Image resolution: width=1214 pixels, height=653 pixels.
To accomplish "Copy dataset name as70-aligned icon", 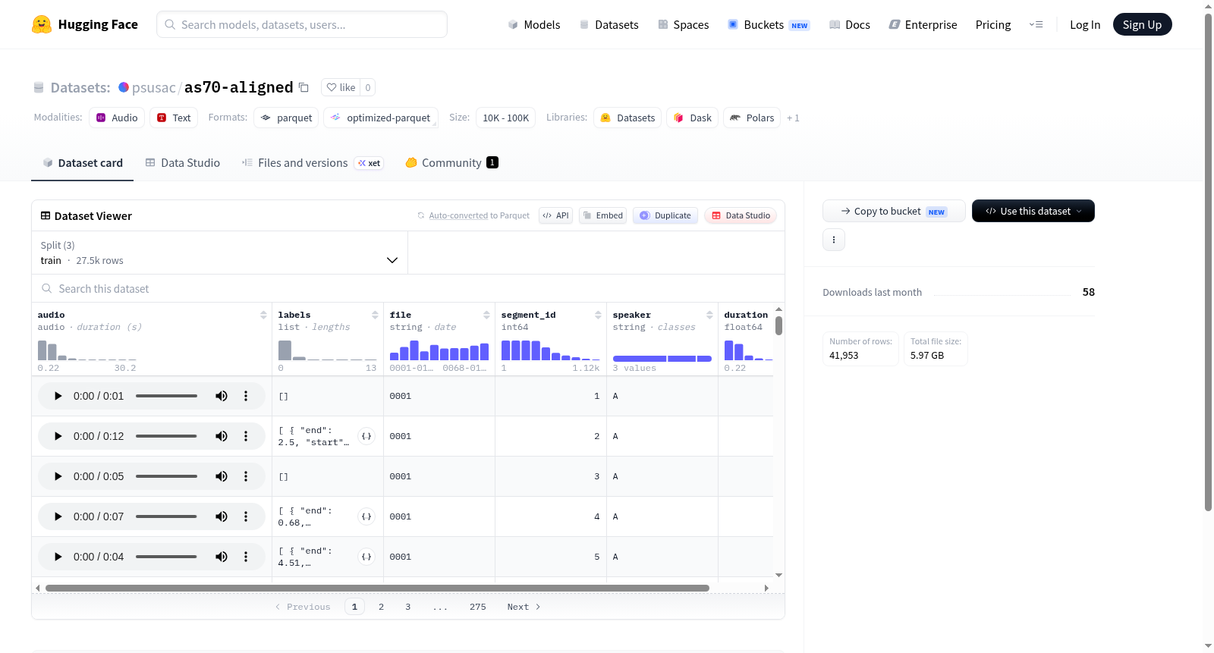I will tap(303, 87).
